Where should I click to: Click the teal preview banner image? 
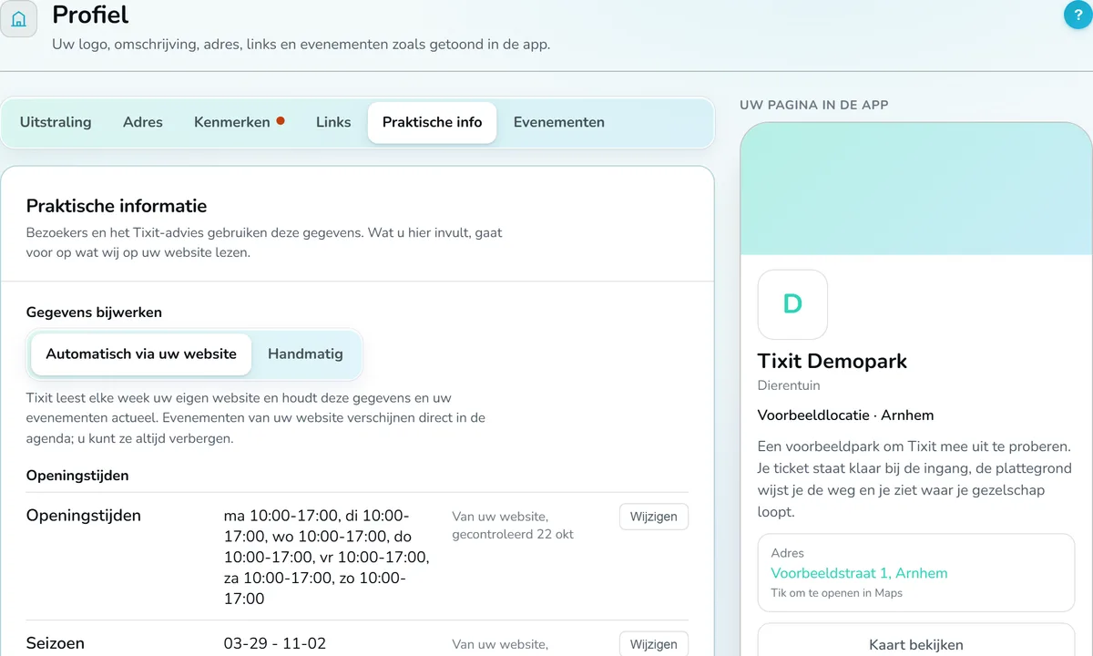(916, 189)
